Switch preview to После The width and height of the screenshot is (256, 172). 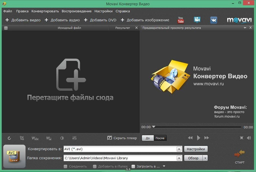click(x=160, y=138)
